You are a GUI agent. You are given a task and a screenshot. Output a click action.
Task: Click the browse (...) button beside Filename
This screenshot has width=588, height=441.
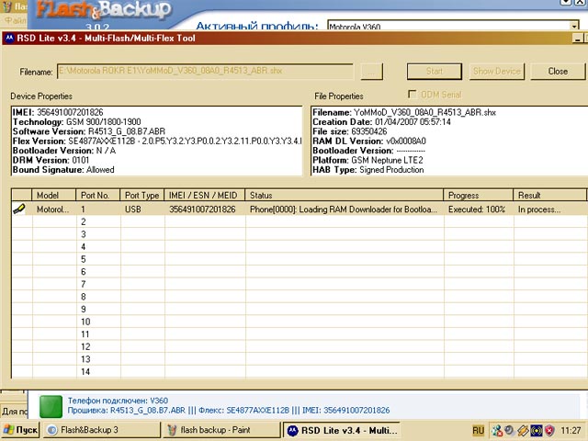pyautogui.click(x=371, y=72)
